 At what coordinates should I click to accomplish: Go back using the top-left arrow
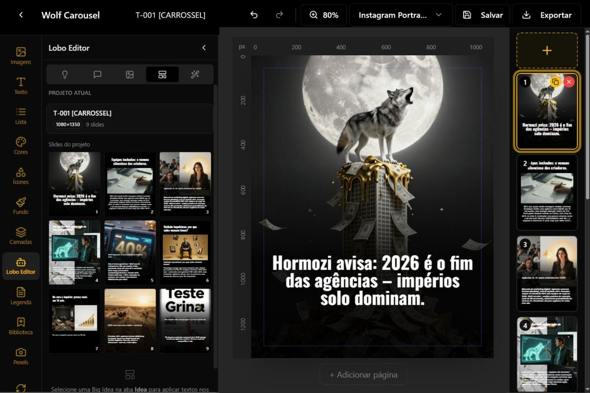[x=20, y=15]
